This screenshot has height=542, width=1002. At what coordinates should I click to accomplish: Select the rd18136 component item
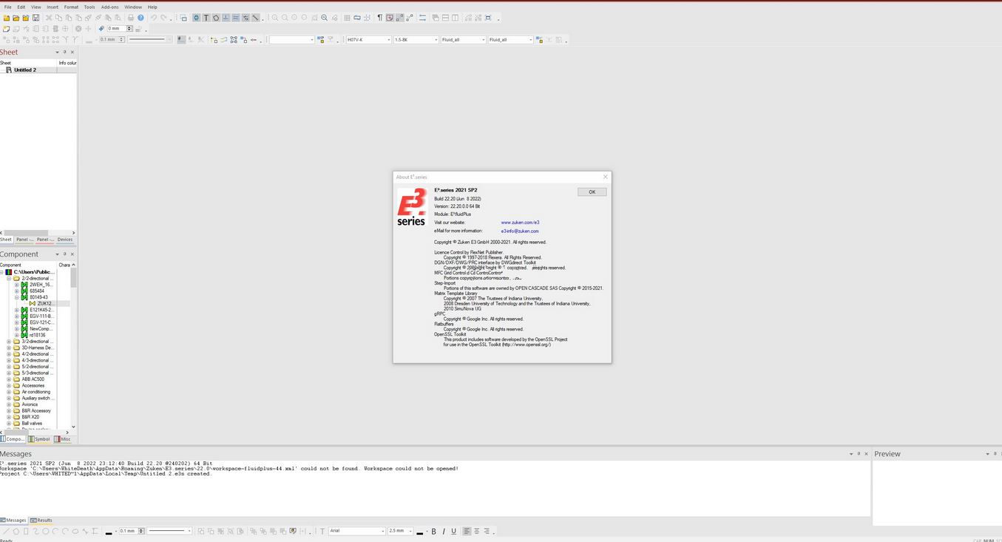(x=37, y=335)
